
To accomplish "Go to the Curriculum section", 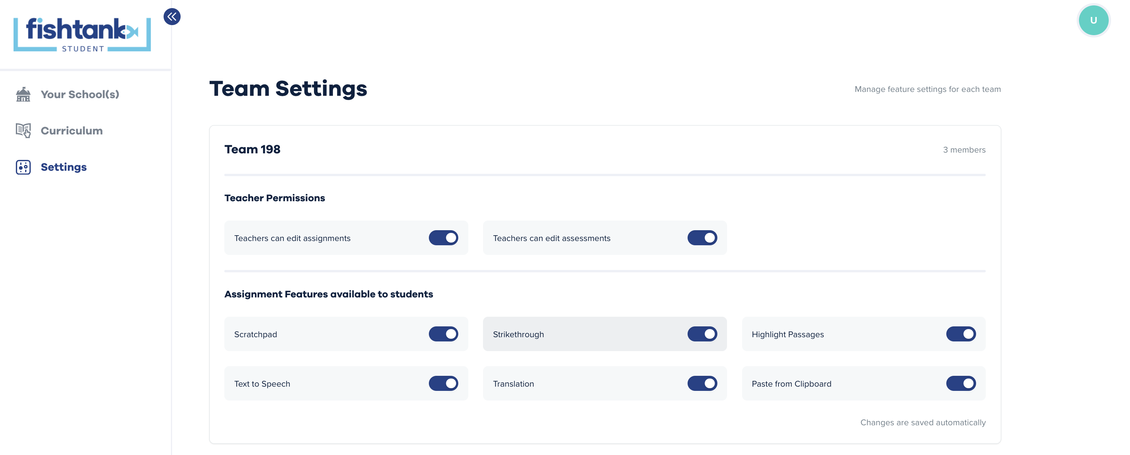I will pyautogui.click(x=72, y=131).
